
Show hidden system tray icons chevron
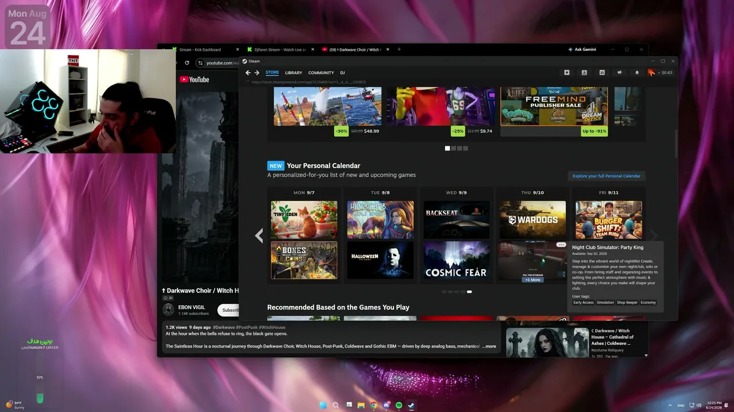click(x=670, y=405)
